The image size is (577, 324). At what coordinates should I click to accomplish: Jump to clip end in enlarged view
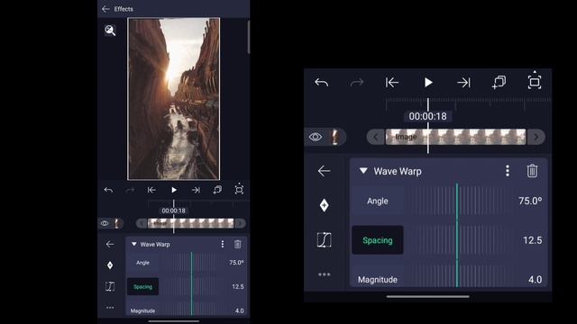coord(463,82)
